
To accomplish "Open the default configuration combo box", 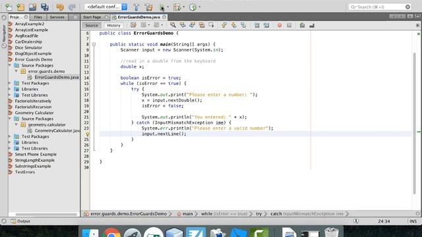I will point(105,7).
